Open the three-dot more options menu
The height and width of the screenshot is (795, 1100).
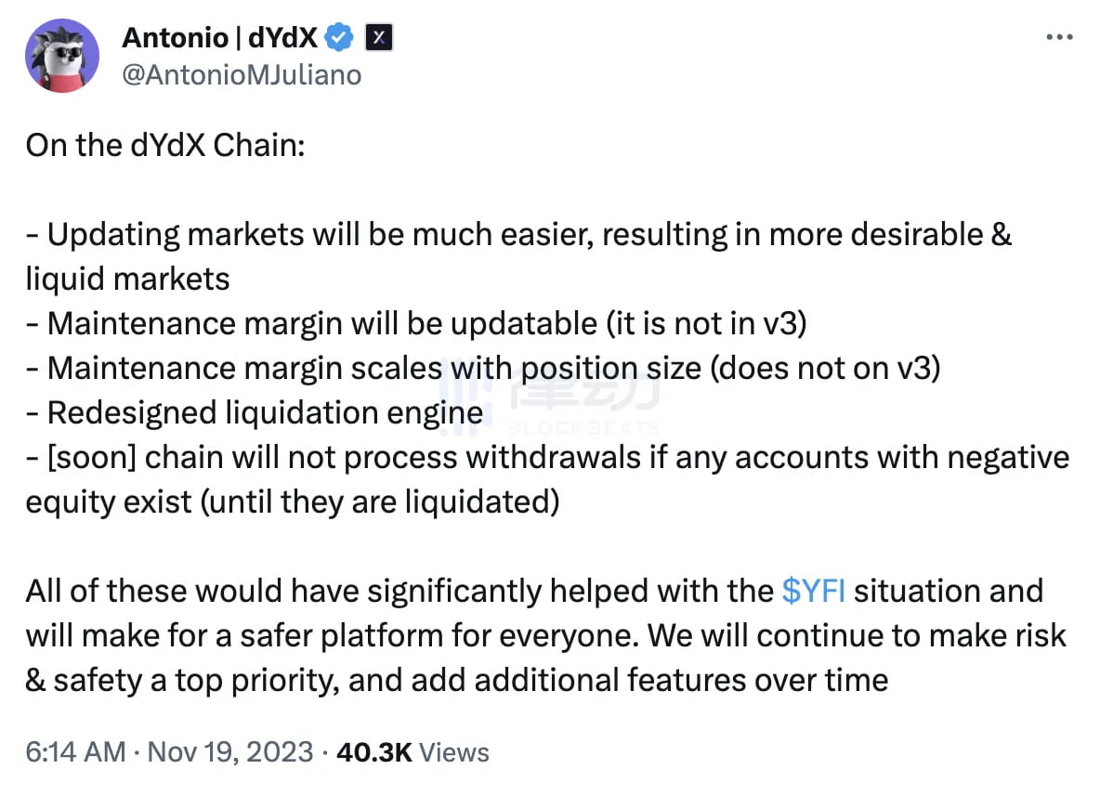click(x=1059, y=35)
